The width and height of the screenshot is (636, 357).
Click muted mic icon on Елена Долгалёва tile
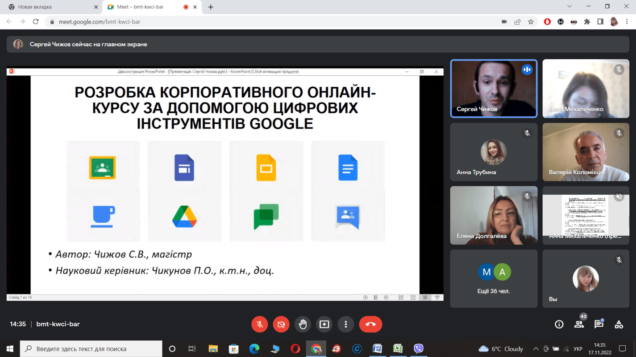pyautogui.click(x=527, y=196)
